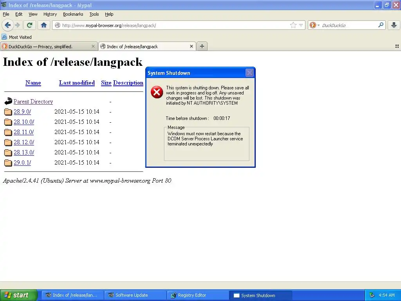
Task: Show the tab groups grid icon
Action: (x=397, y=46)
